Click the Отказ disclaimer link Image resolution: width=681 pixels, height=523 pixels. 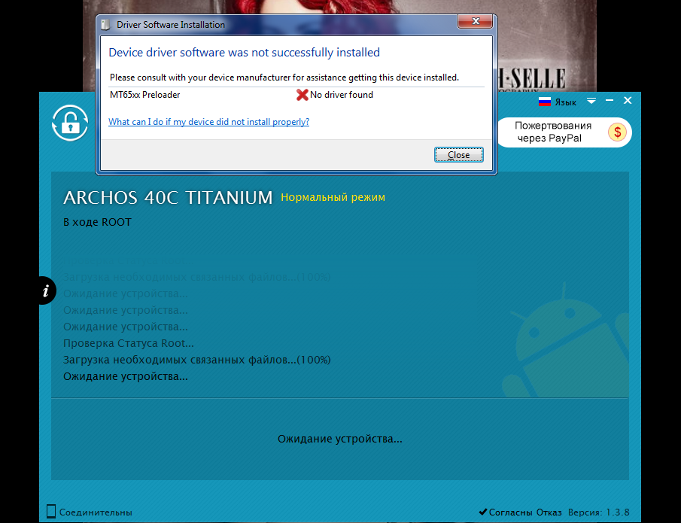(549, 512)
